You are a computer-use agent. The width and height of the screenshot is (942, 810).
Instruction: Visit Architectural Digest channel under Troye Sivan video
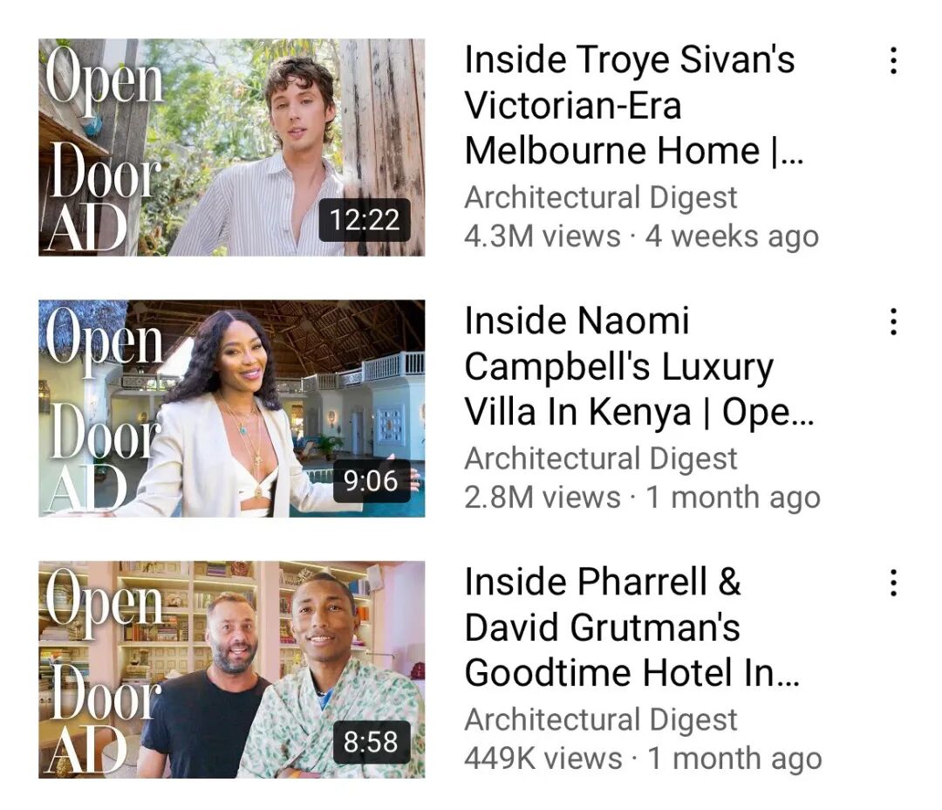[x=601, y=198]
